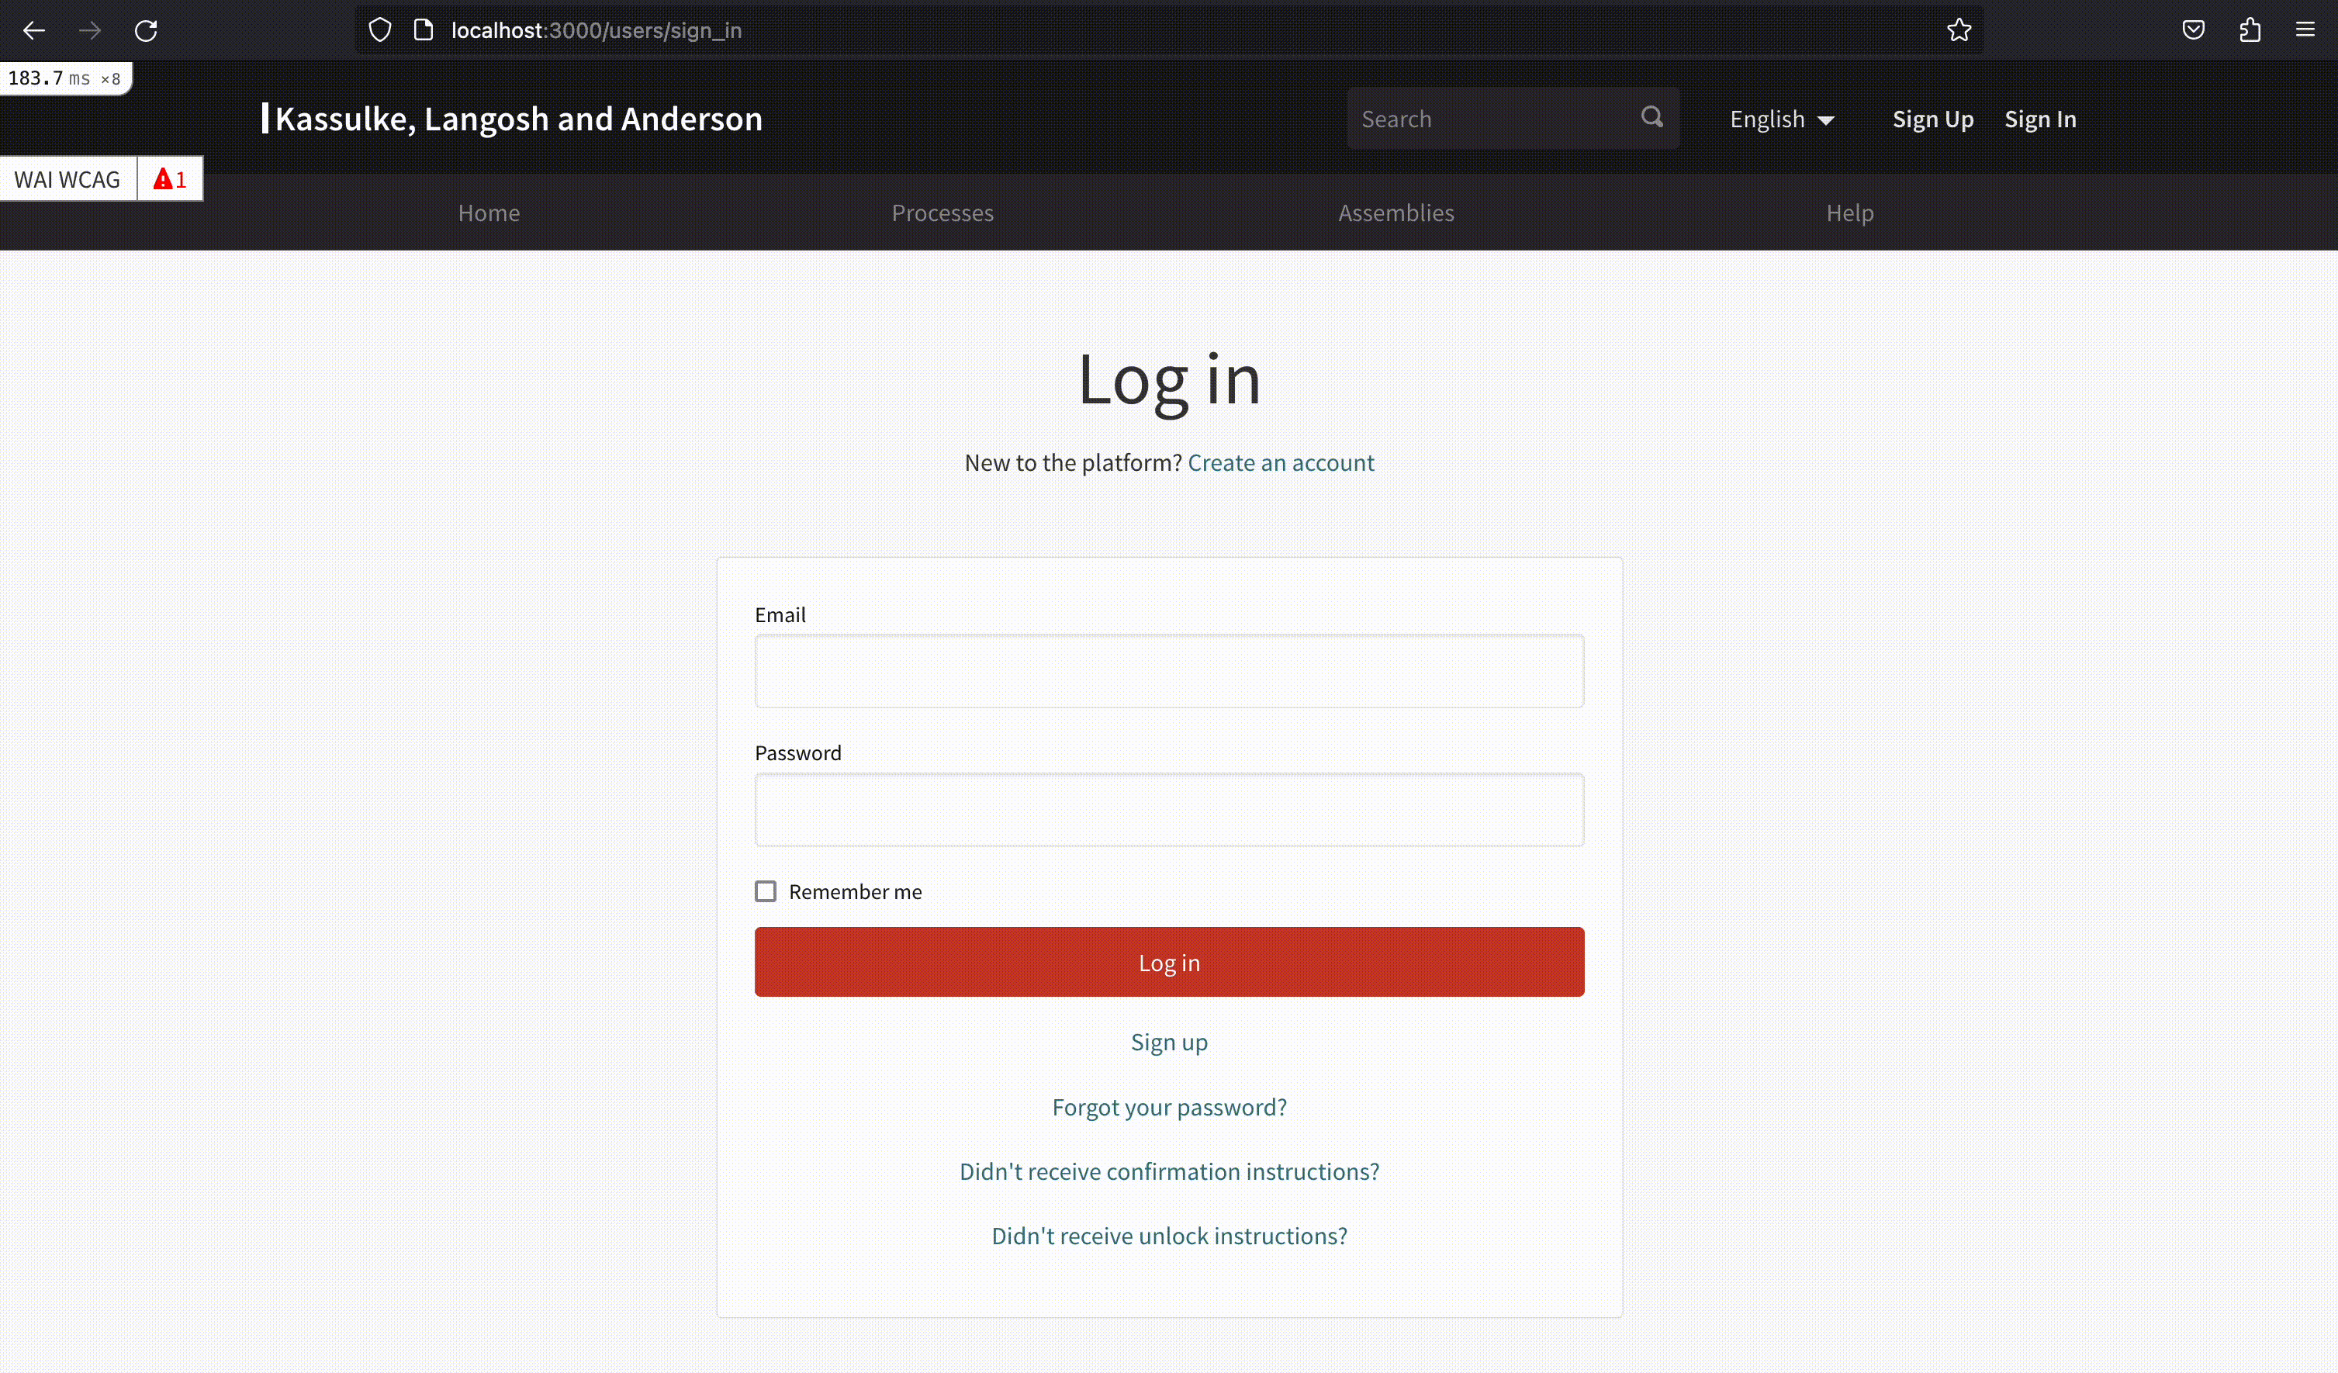Follow the Create an account link
The height and width of the screenshot is (1373, 2338).
[x=1281, y=463]
